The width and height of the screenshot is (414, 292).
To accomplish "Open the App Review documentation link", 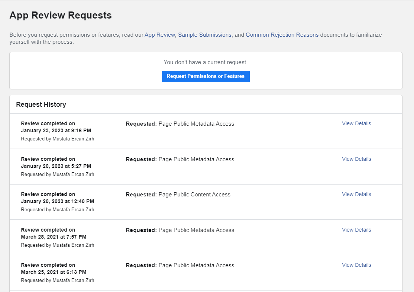I will (x=160, y=34).
